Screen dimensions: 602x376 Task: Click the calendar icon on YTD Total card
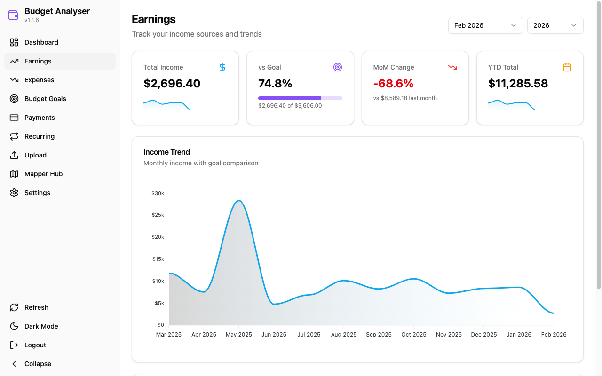click(x=567, y=67)
